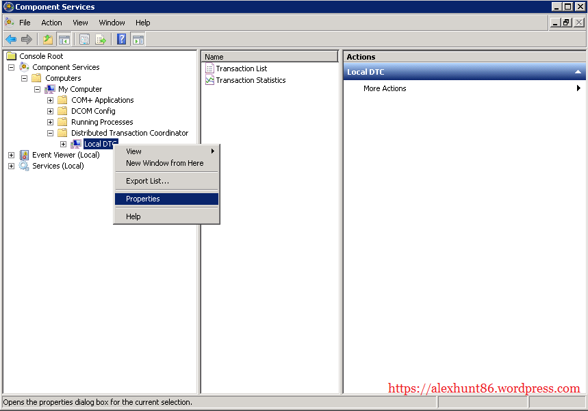Image resolution: width=588 pixels, height=411 pixels.
Task: Click the Name column header
Action: pos(269,57)
